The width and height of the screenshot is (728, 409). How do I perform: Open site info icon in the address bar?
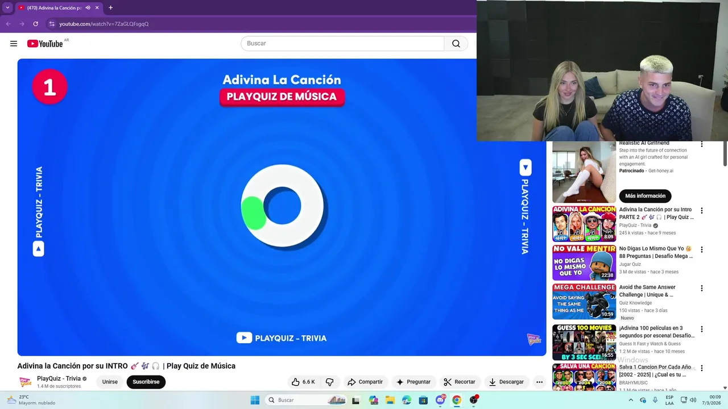tap(52, 24)
